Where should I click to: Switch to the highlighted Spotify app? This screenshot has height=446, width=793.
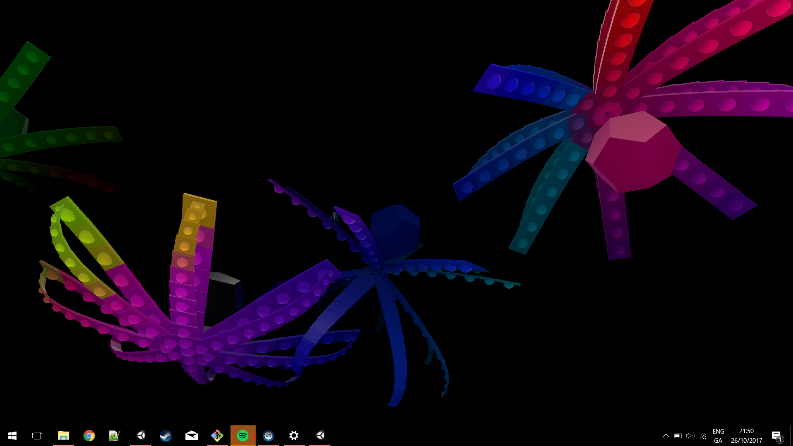243,436
